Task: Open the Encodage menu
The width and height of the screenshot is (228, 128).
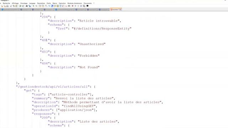Action: (x=24, y=3)
